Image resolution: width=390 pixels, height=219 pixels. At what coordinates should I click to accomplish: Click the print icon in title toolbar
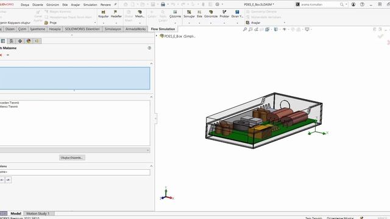pos(163,4)
